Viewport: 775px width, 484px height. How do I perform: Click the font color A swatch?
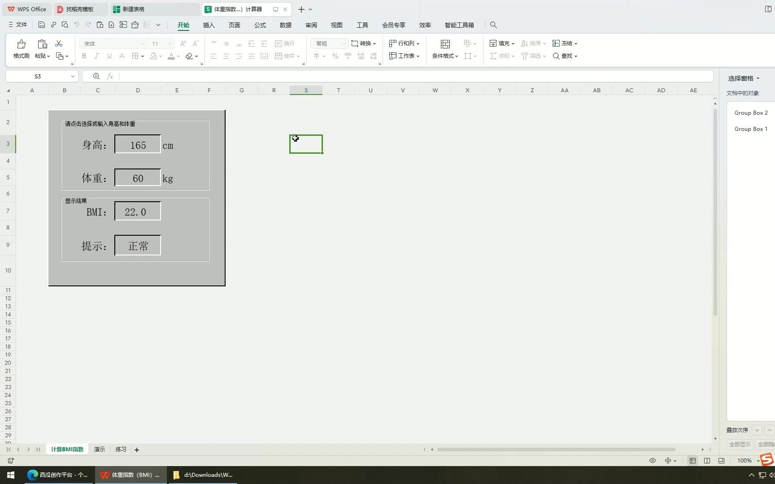[x=171, y=56]
